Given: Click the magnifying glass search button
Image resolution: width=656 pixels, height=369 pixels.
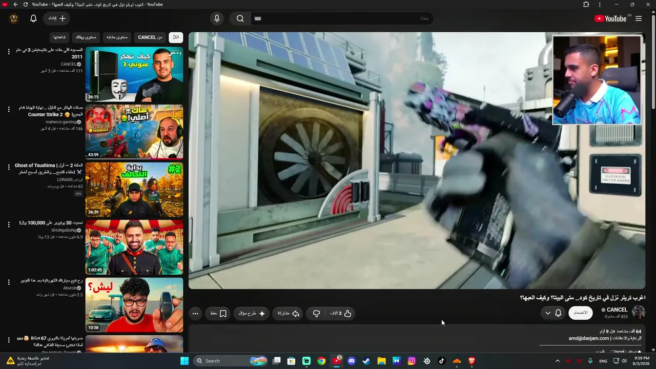Looking at the screenshot, I should pyautogui.click(x=240, y=18).
